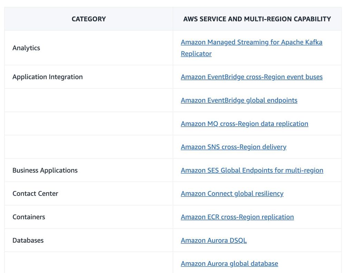345x273 pixels.
Task: Select the Analytics category cell
Action: coord(26,48)
